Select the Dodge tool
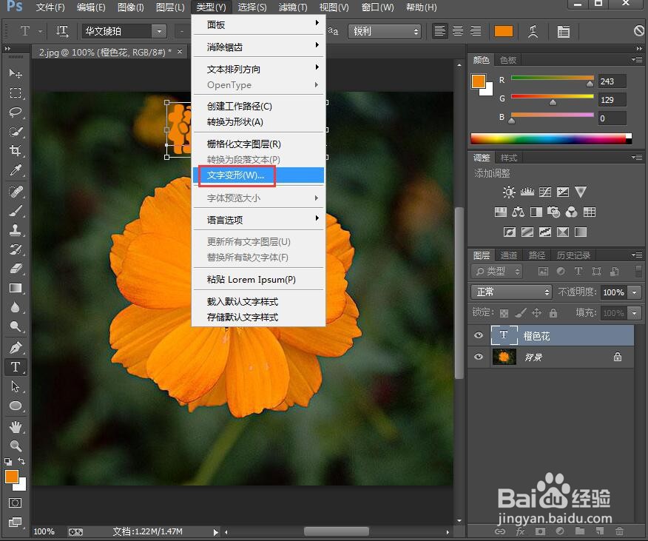The height and width of the screenshot is (541, 648). pos(16,327)
